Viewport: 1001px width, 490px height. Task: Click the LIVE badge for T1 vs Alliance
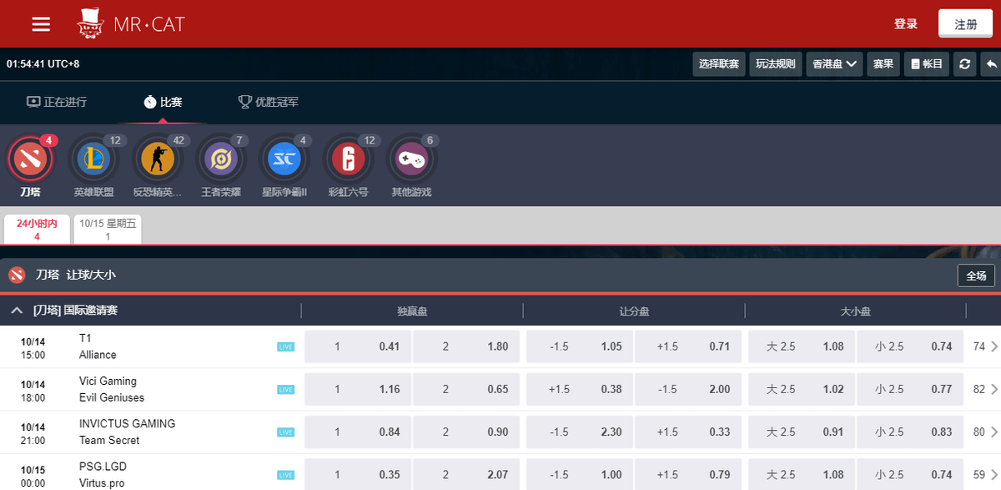(x=285, y=346)
